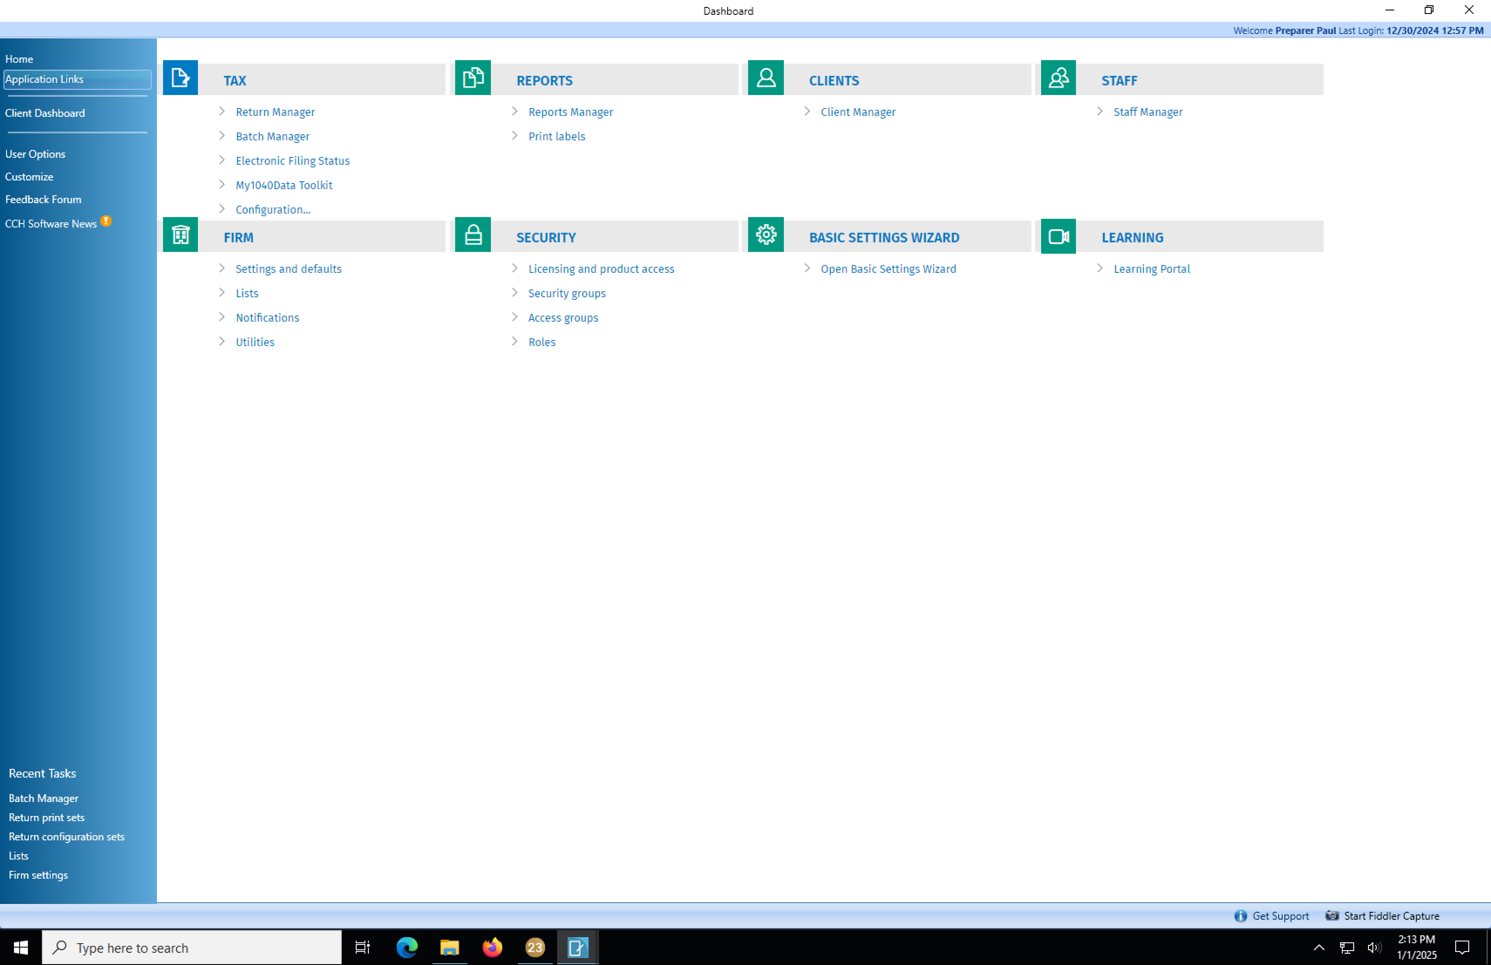Click the SECURITY padlock icon

coord(472,235)
